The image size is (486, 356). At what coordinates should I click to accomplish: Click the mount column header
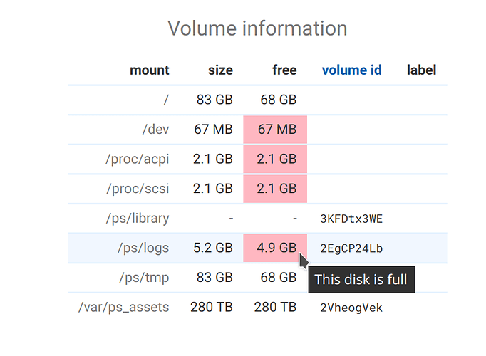(150, 70)
